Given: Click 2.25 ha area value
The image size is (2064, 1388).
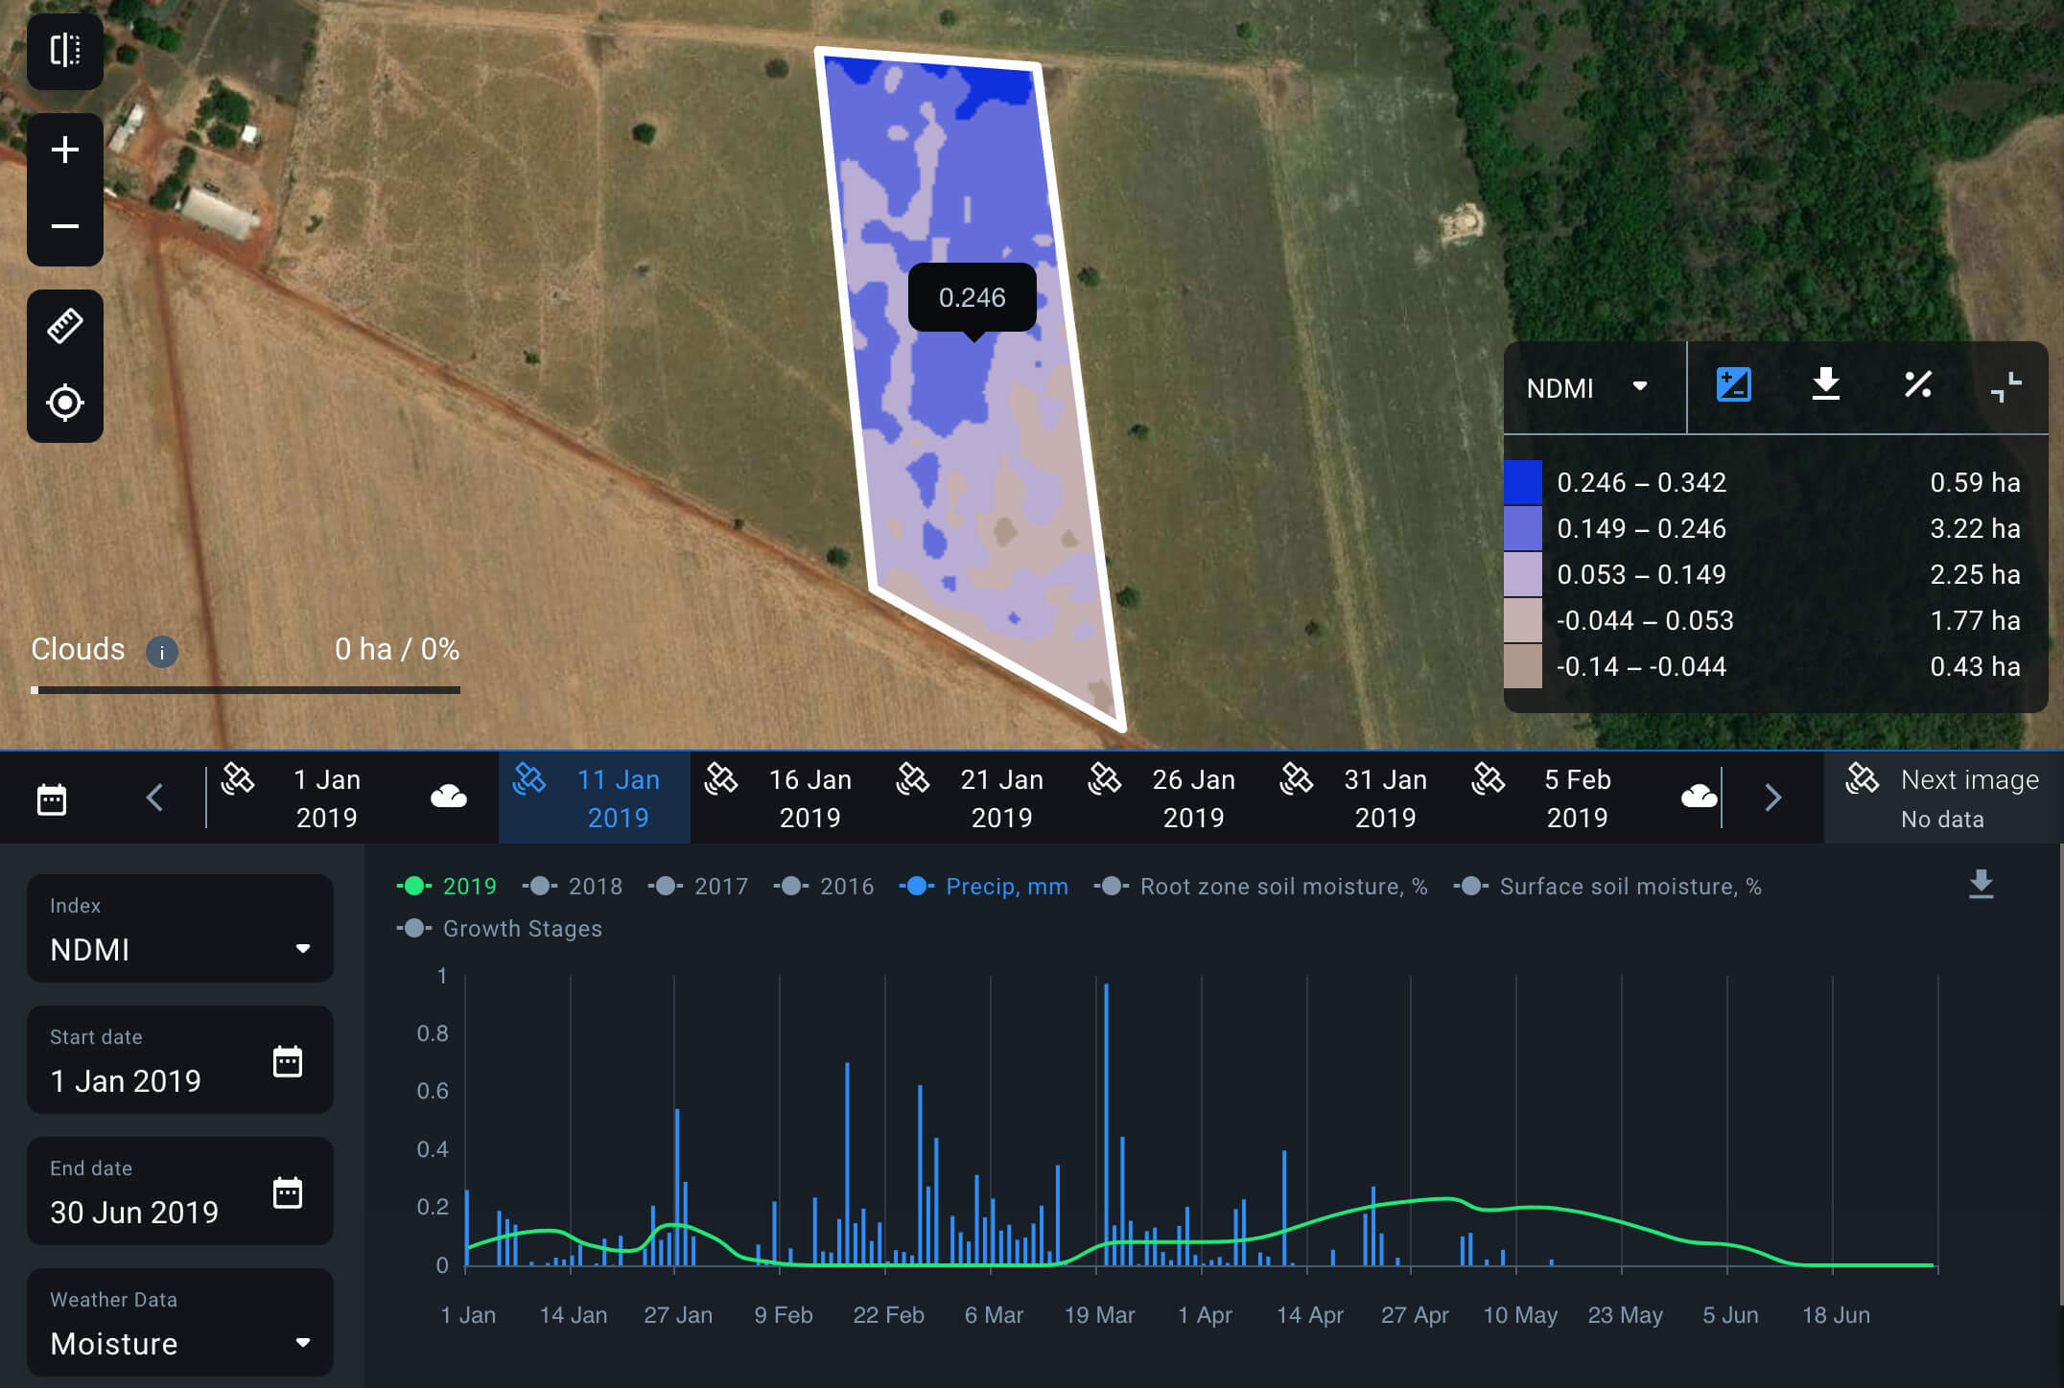Looking at the screenshot, I should (1975, 574).
